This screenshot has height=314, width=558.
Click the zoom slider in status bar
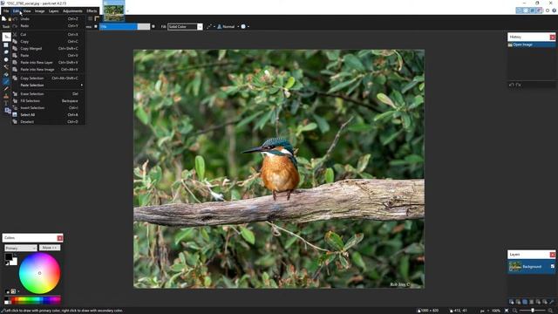[x=533, y=311]
